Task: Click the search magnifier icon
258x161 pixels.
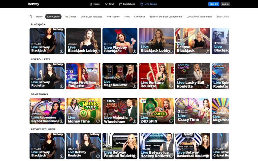Action: 31,17
